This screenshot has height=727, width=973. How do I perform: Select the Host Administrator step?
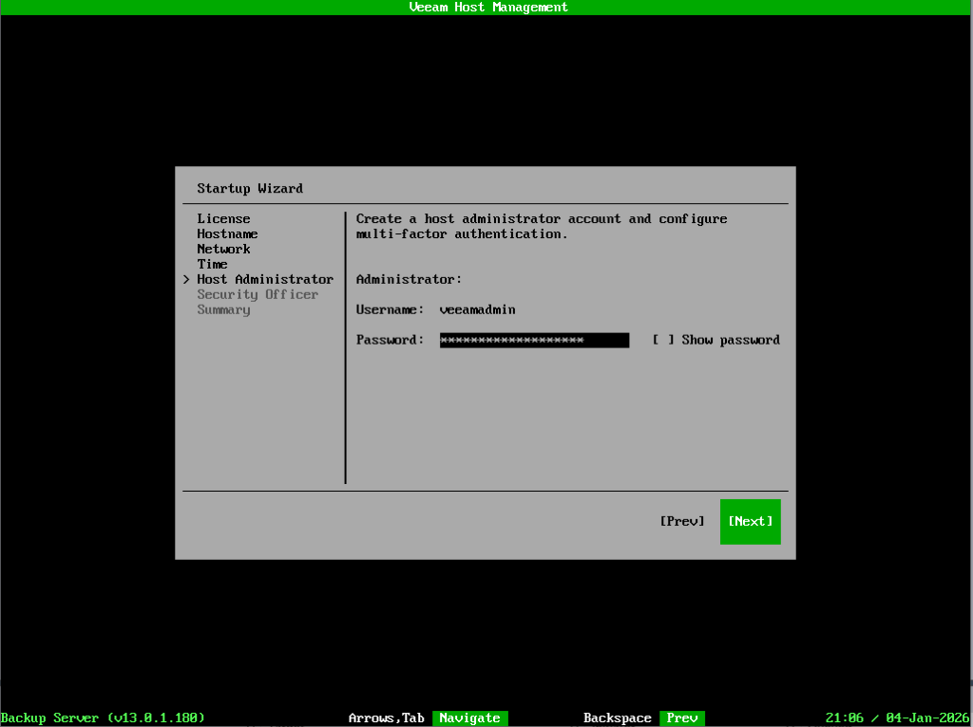tap(265, 279)
